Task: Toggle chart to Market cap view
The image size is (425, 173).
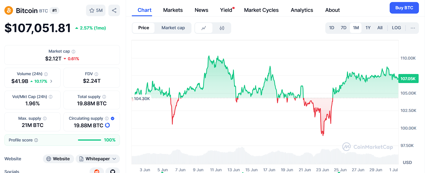Action: 173,28
